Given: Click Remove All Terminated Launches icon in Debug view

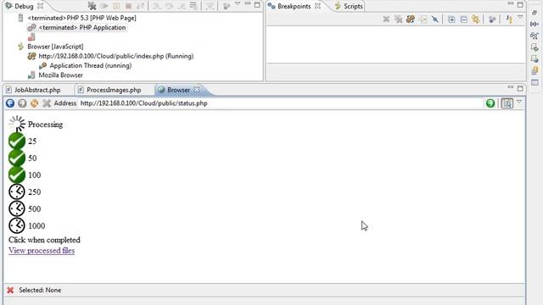Looking at the screenshot, I should 92,6.
